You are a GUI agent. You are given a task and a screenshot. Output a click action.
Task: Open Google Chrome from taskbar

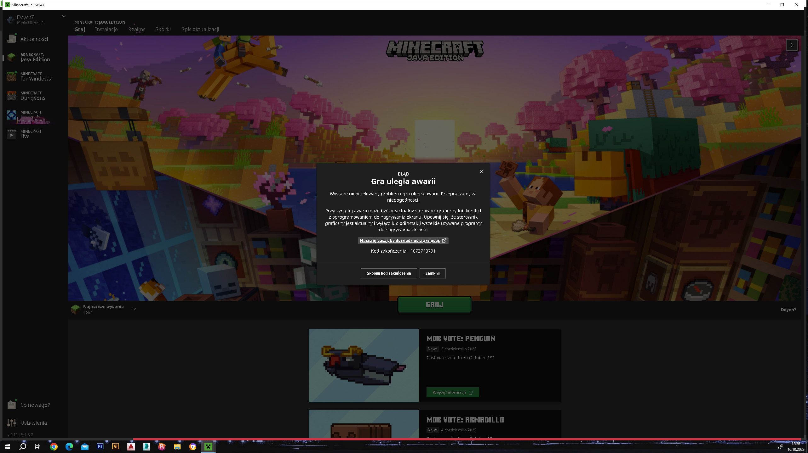pyautogui.click(x=54, y=446)
